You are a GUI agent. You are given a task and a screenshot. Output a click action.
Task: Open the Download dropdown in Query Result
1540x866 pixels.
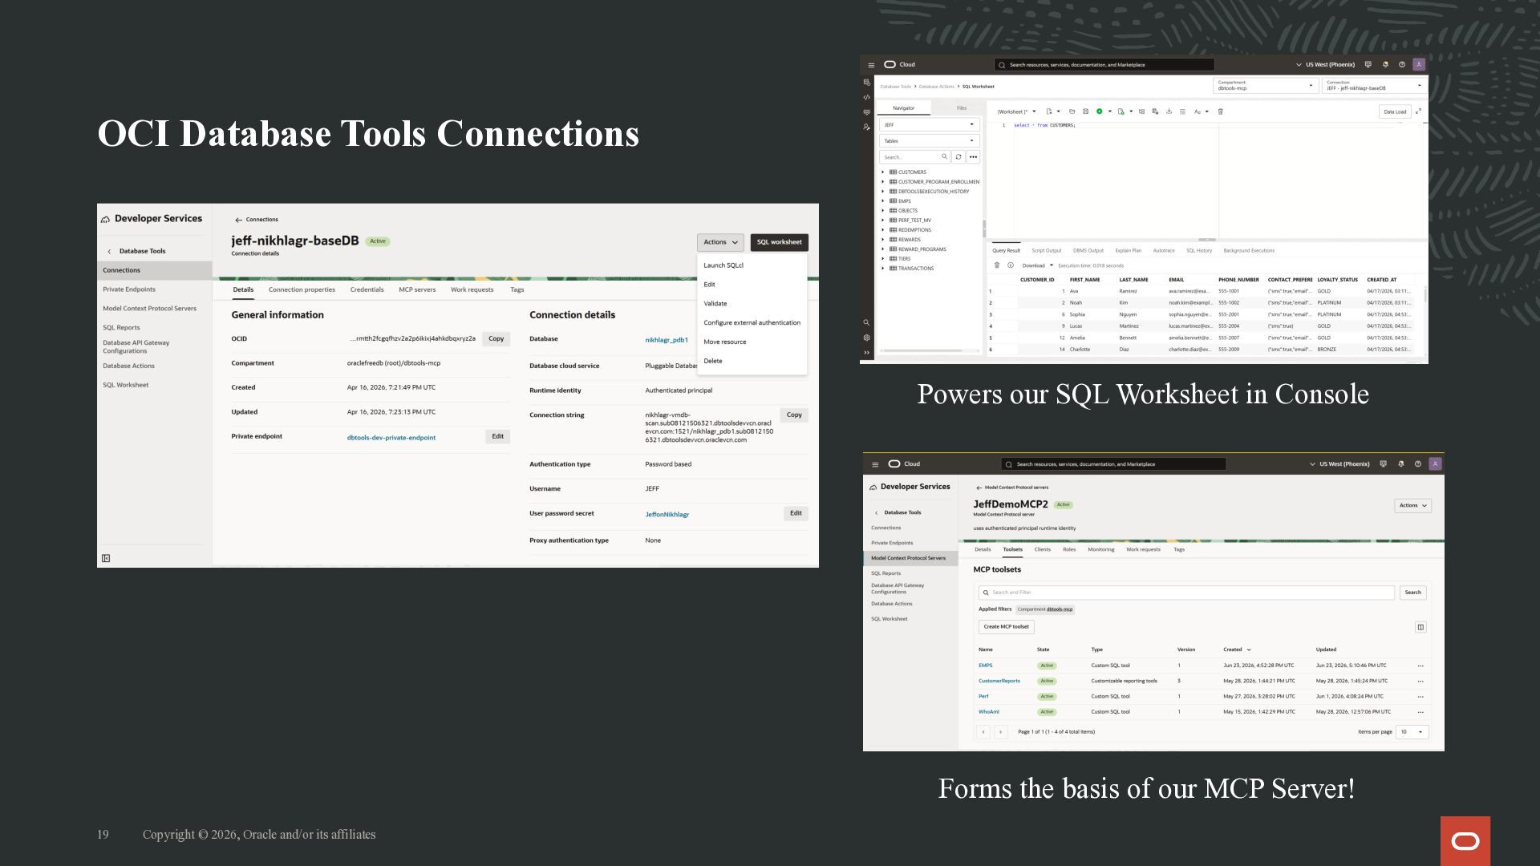click(x=1037, y=265)
